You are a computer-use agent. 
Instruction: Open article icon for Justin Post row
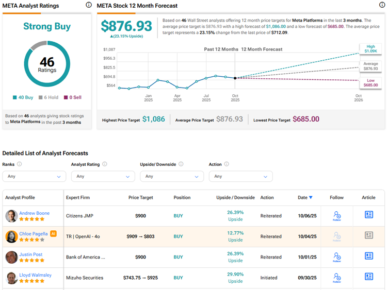click(x=369, y=256)
